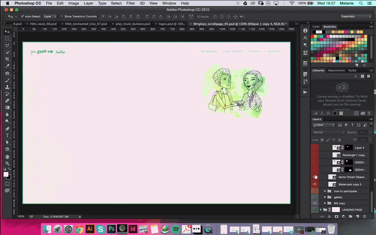Filter layers by type layers
376x235 pixels.
352,125
